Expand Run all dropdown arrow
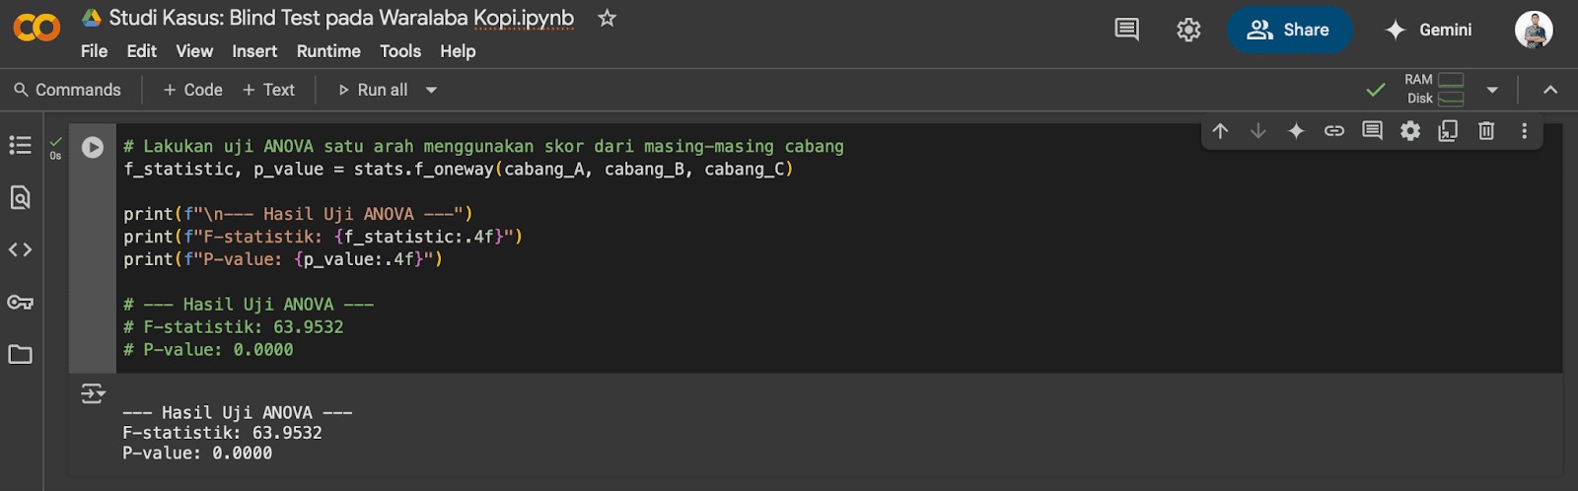The height and width of the screenshot is (491, 1578). [x=431, y=90]
